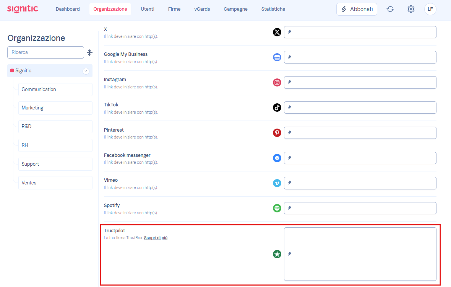Image resolution: width=451 pixels, height=287 pixels.
Task: Go to the Utenti tab
Action: point(148,9)
